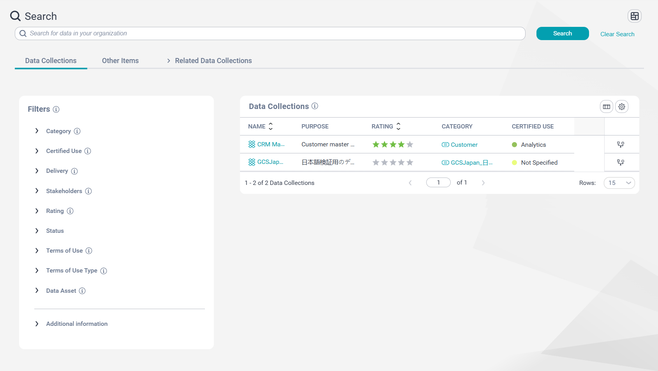
Task: Click info icon next to Certified Use filter
Action: click(x=88, y=151)
